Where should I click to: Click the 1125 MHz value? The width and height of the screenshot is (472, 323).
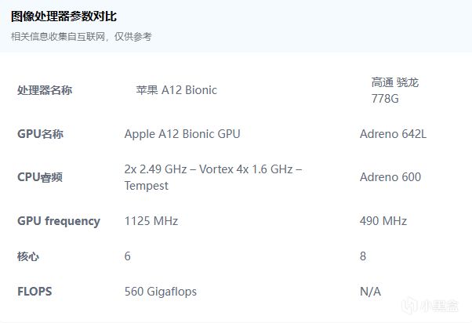[151, 221]
